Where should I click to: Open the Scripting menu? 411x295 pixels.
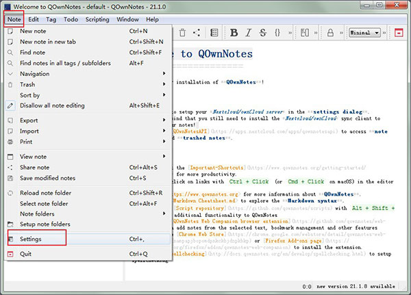97,19
